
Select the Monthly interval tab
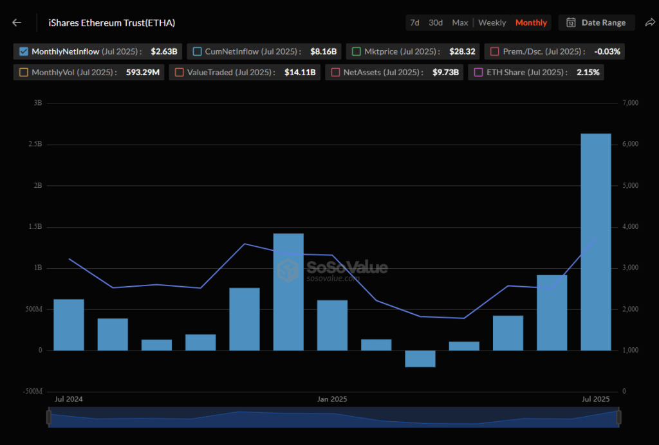(531, 23)
